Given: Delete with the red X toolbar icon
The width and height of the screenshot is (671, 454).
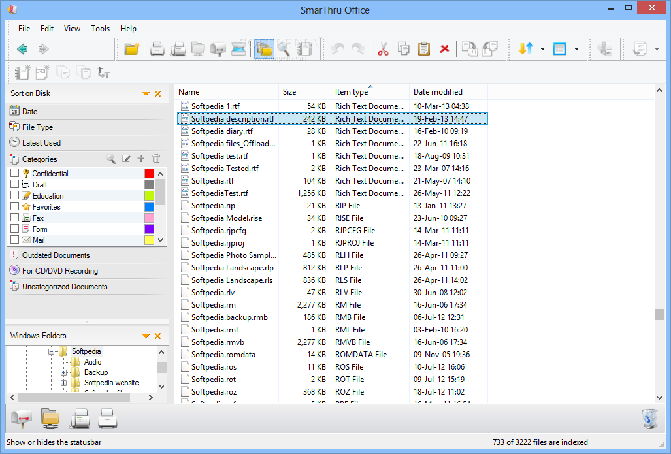Looking at the screenshot, I should (445, 49).
